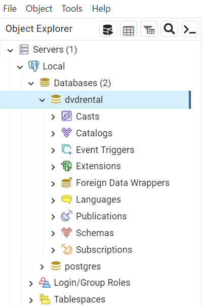Click the Local server elephant icon
The height and width of the screenshot is (306, 202).
tap(33, 66)
